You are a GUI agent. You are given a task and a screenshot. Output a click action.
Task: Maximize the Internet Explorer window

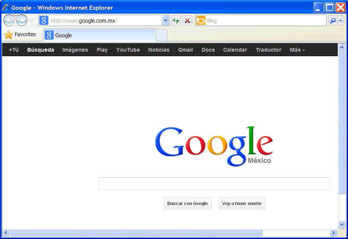pos(329,7)
